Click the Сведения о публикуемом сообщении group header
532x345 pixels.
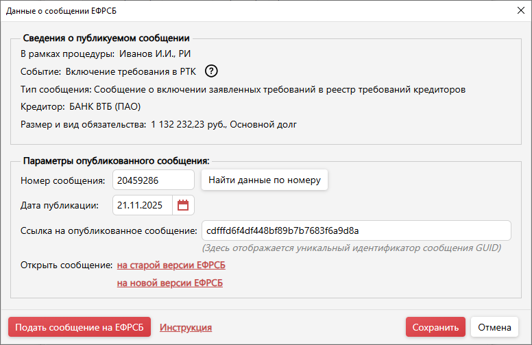pos(106,38)
